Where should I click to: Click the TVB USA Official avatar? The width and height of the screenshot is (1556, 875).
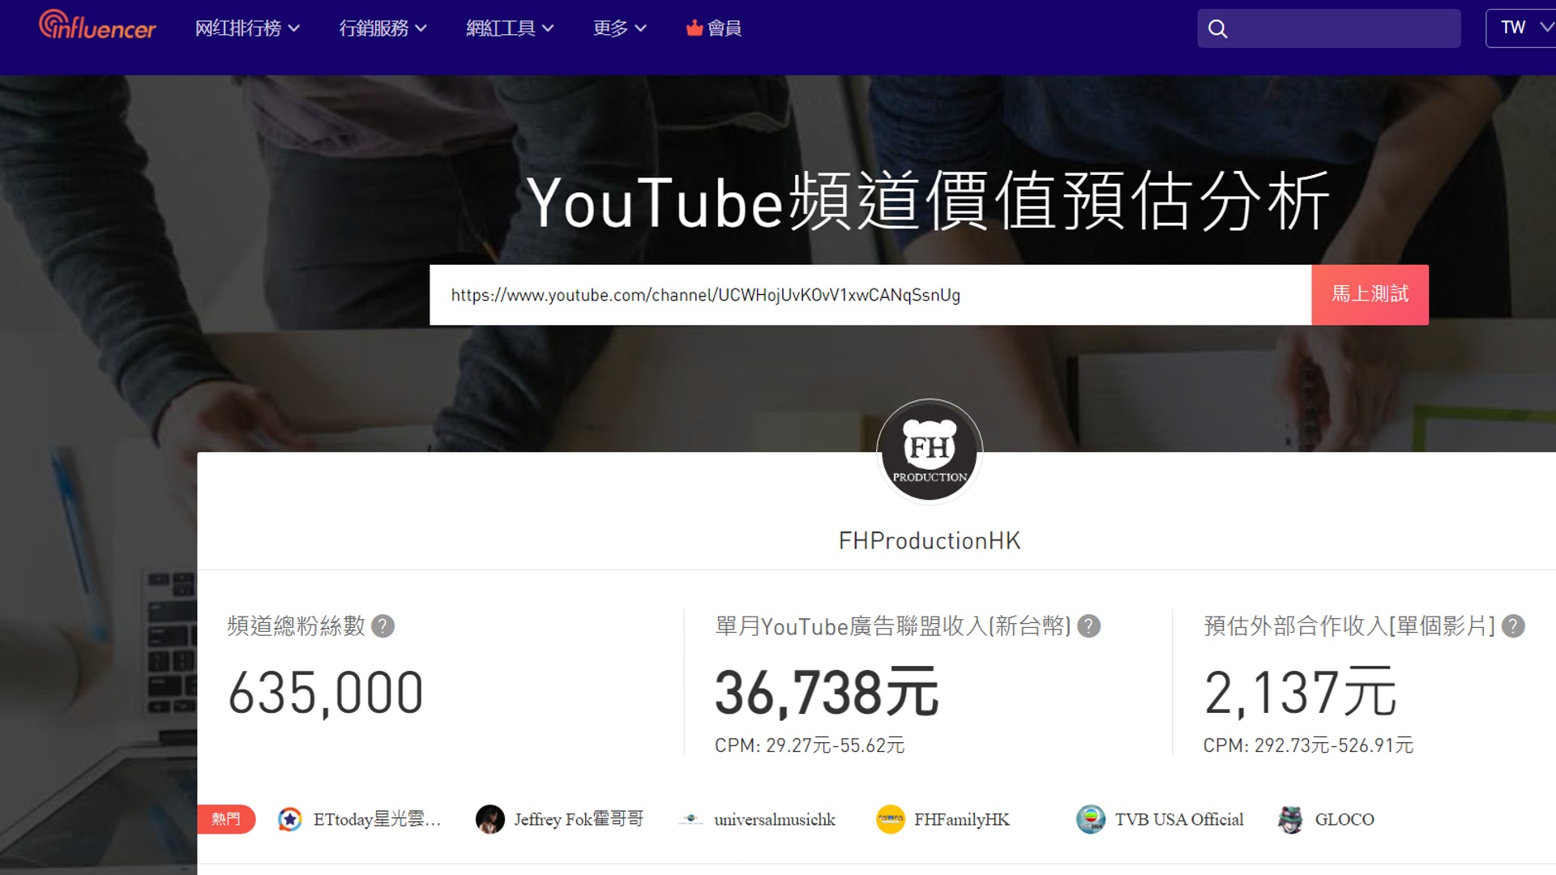coord(1091,820)
